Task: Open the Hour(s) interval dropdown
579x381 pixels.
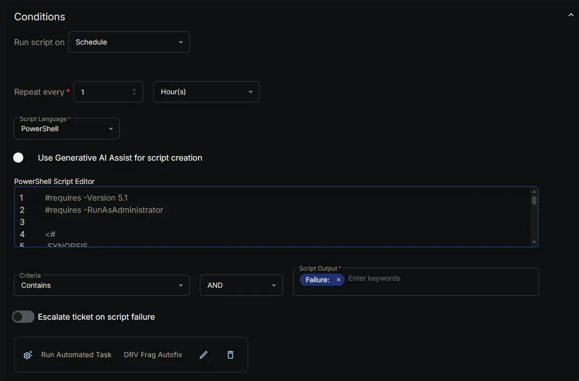Action: click(x=206, y=92)
